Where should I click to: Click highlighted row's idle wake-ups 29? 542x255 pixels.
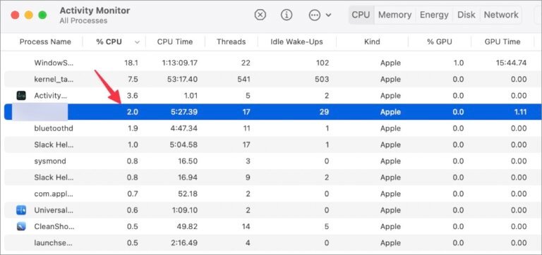pyautogui.click(x=324, y=112)
